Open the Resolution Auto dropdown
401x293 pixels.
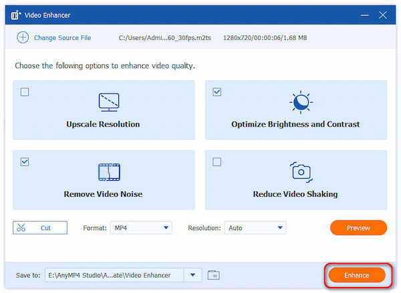(255, 228)
